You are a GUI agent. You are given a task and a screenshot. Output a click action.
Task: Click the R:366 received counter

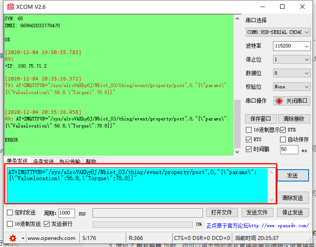point(136,238)
